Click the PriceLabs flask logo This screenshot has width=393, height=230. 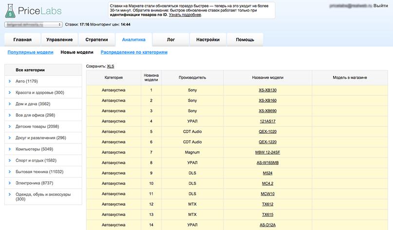(10, 11)
